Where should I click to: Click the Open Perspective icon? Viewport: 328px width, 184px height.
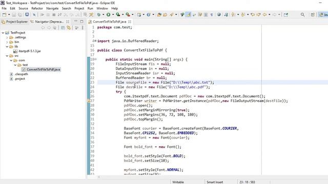click(313, 15)
